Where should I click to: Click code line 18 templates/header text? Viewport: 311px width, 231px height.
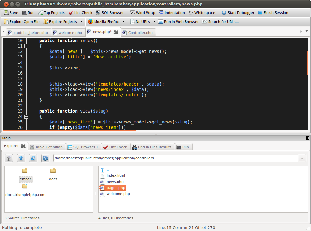tap(118, 84)
